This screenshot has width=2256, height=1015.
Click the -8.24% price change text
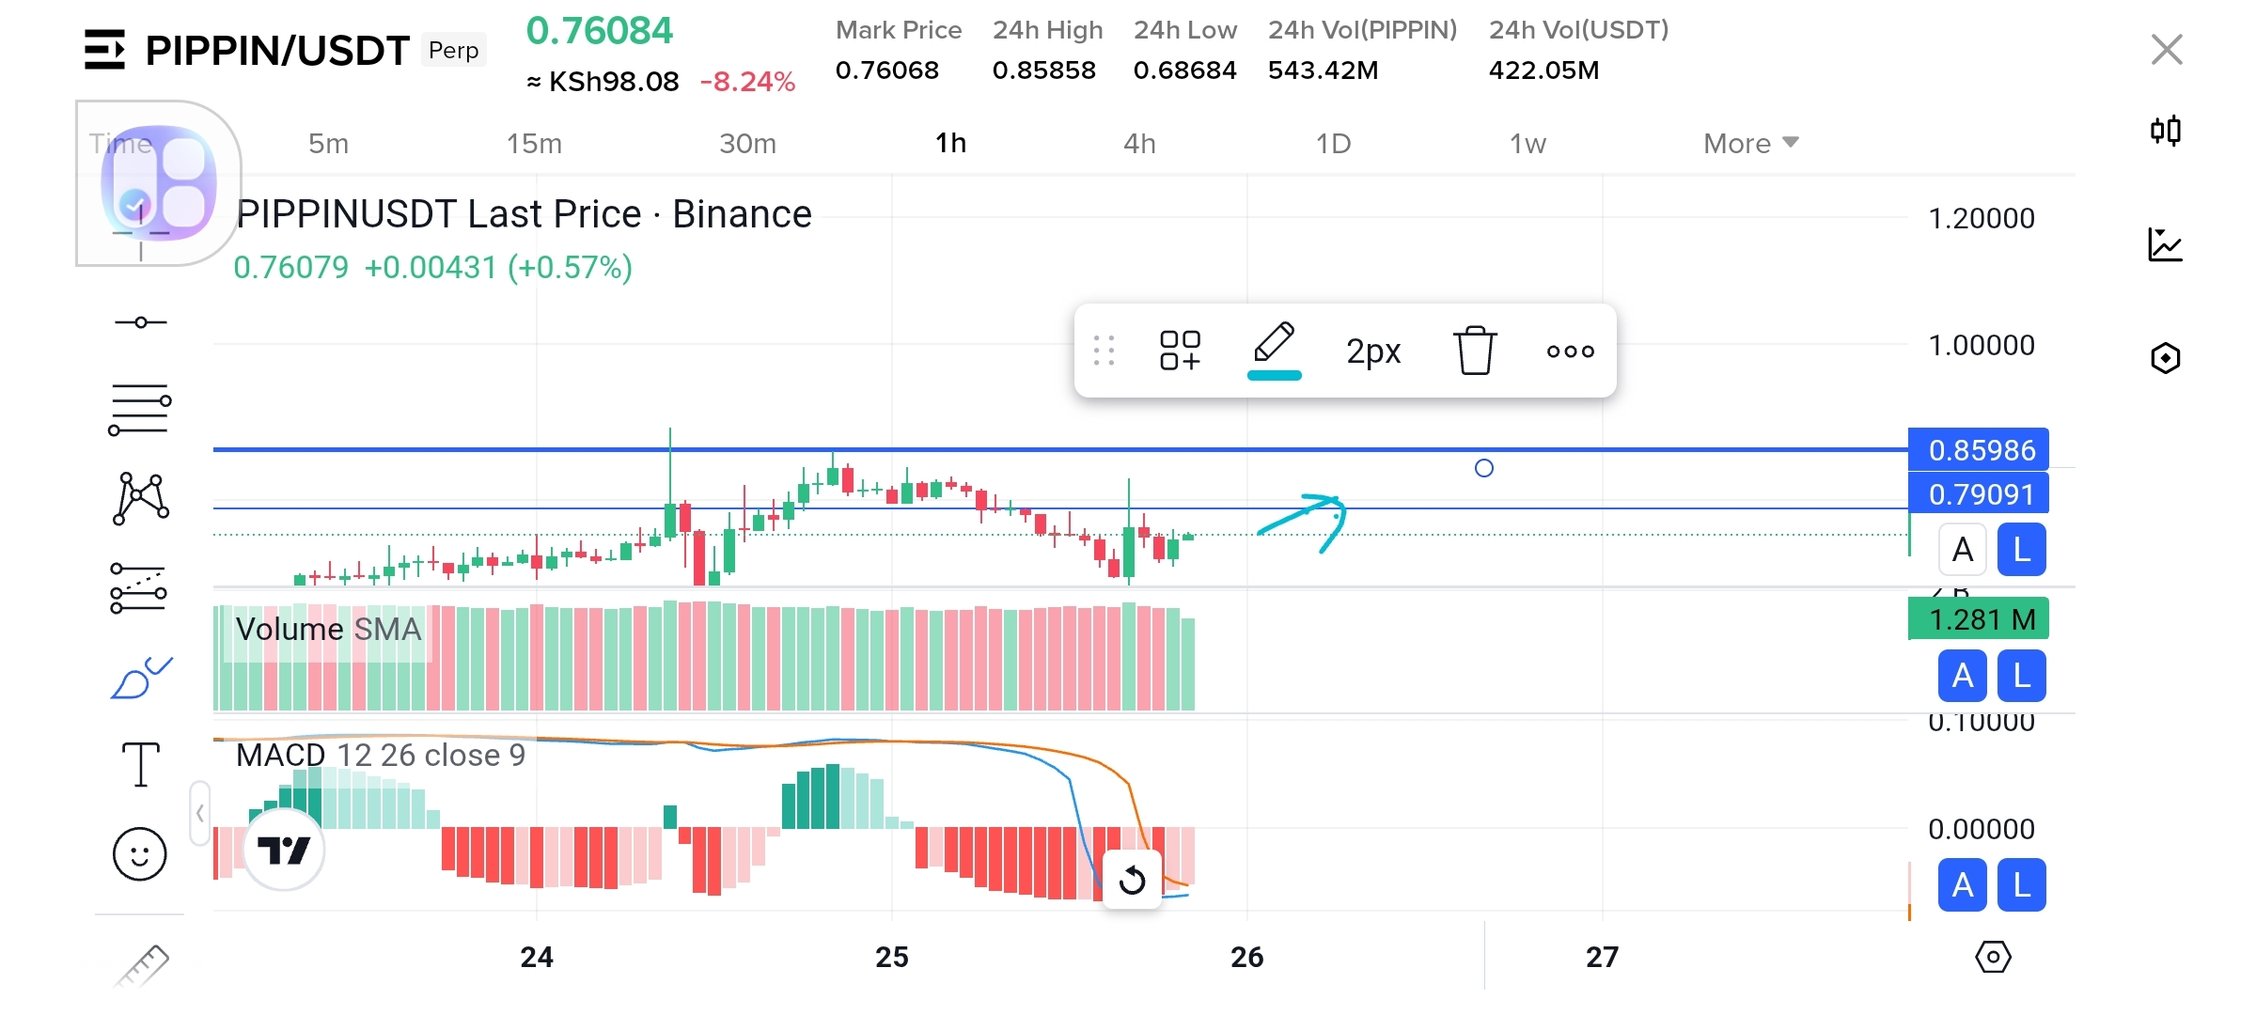pyautogui.click(x=747, y=82)
